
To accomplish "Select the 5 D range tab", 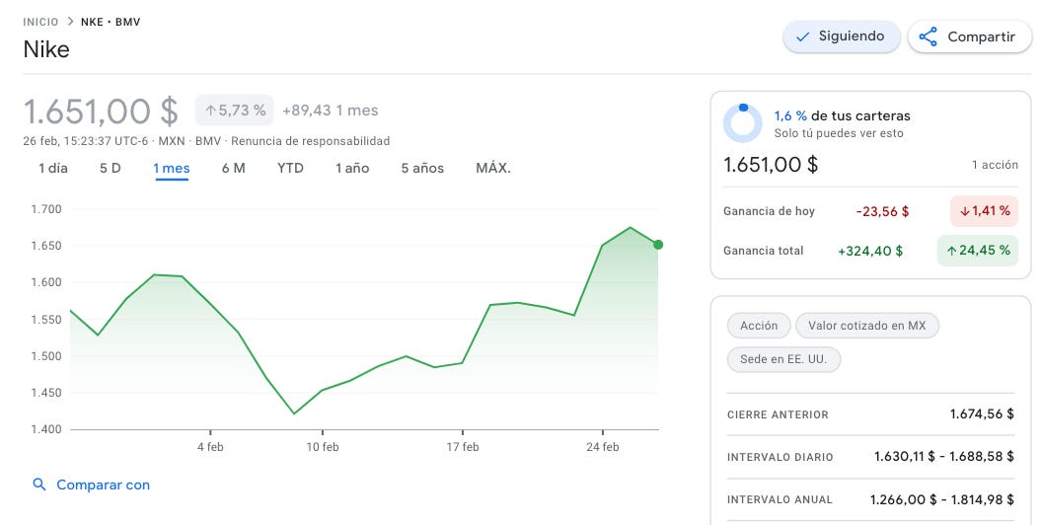I will [x=111, y=169].
